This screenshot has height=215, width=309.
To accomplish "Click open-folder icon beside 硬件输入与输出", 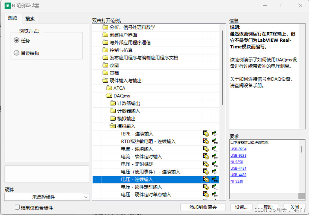I will (x=105, y=81).
